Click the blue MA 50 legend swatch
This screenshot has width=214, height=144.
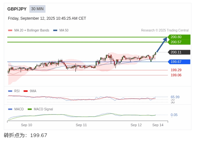pos(55,31)
